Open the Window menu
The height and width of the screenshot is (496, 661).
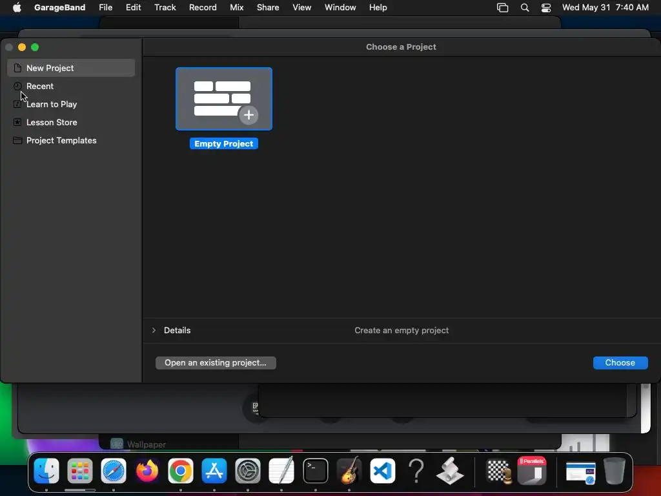[340, 7]
